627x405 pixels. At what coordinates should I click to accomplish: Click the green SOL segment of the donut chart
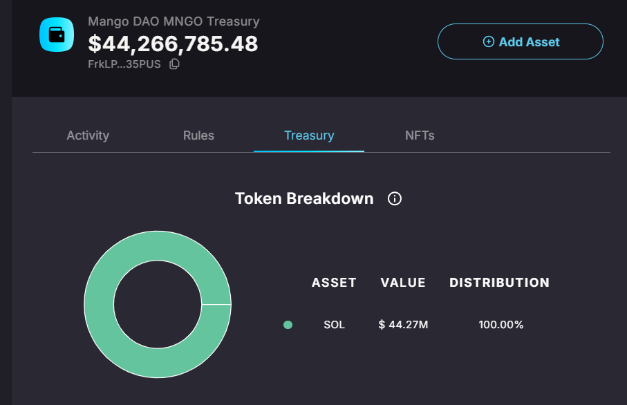pos(158,242)
